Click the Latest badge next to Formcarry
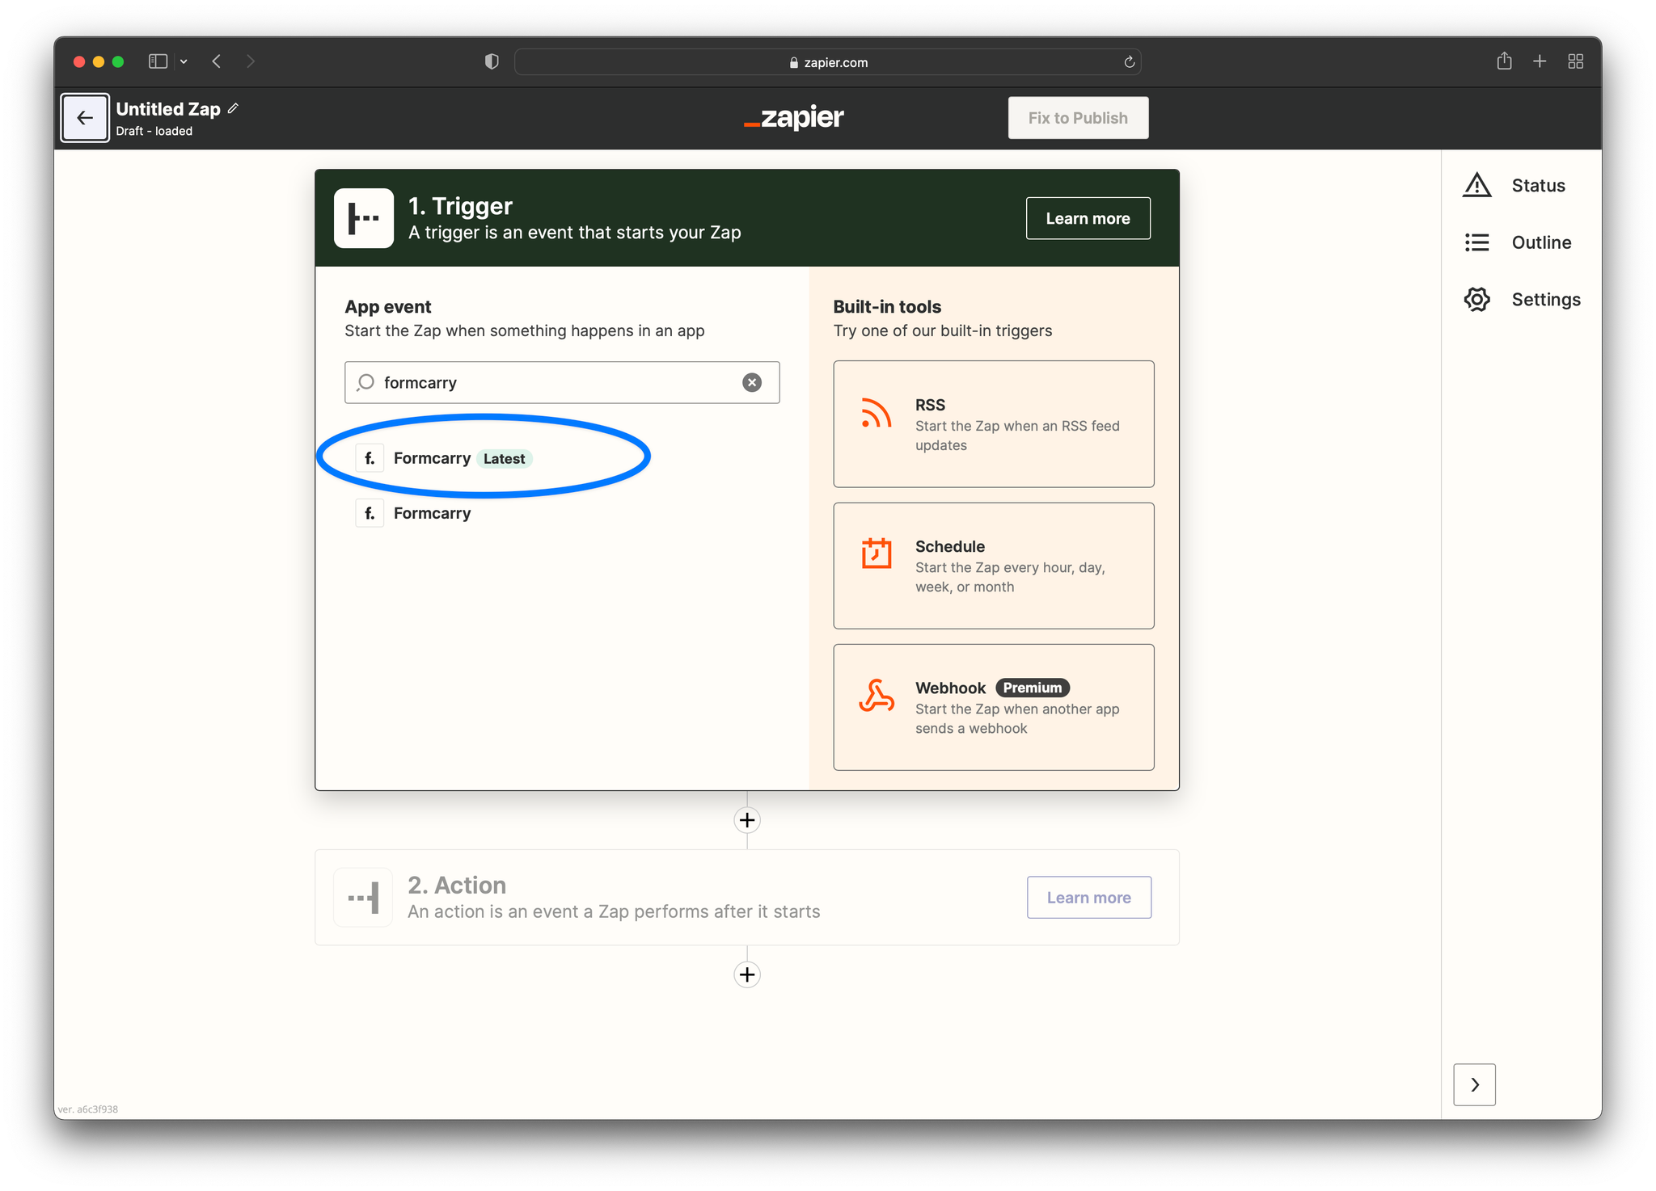The height and width of the screenshot is (1191, 1656). pos(504,458)
